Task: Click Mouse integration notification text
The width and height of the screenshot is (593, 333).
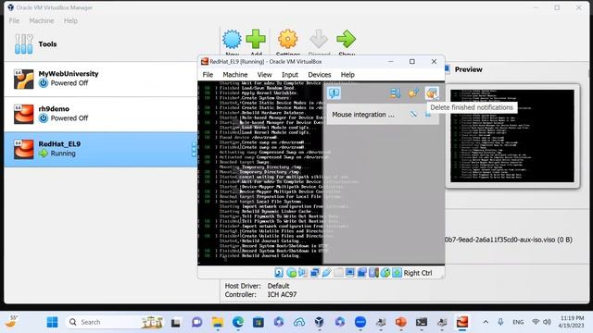Action: pos(362,115)
